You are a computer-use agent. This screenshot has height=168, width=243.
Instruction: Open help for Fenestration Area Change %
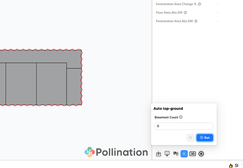click(x=200, y=4)
